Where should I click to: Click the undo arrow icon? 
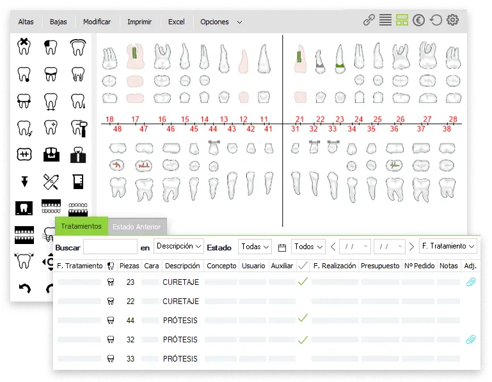pos(24,289)
